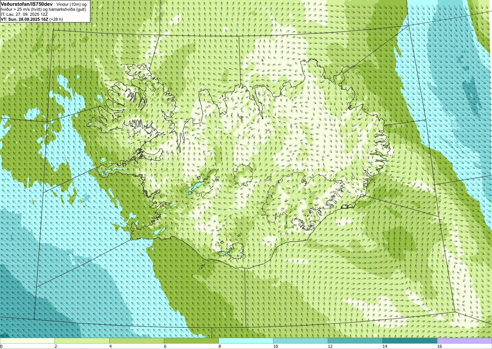This screenshot has height=349, width=492.
Task: Pick the teal 12–14 legend swatch
Action: [355, 341]
